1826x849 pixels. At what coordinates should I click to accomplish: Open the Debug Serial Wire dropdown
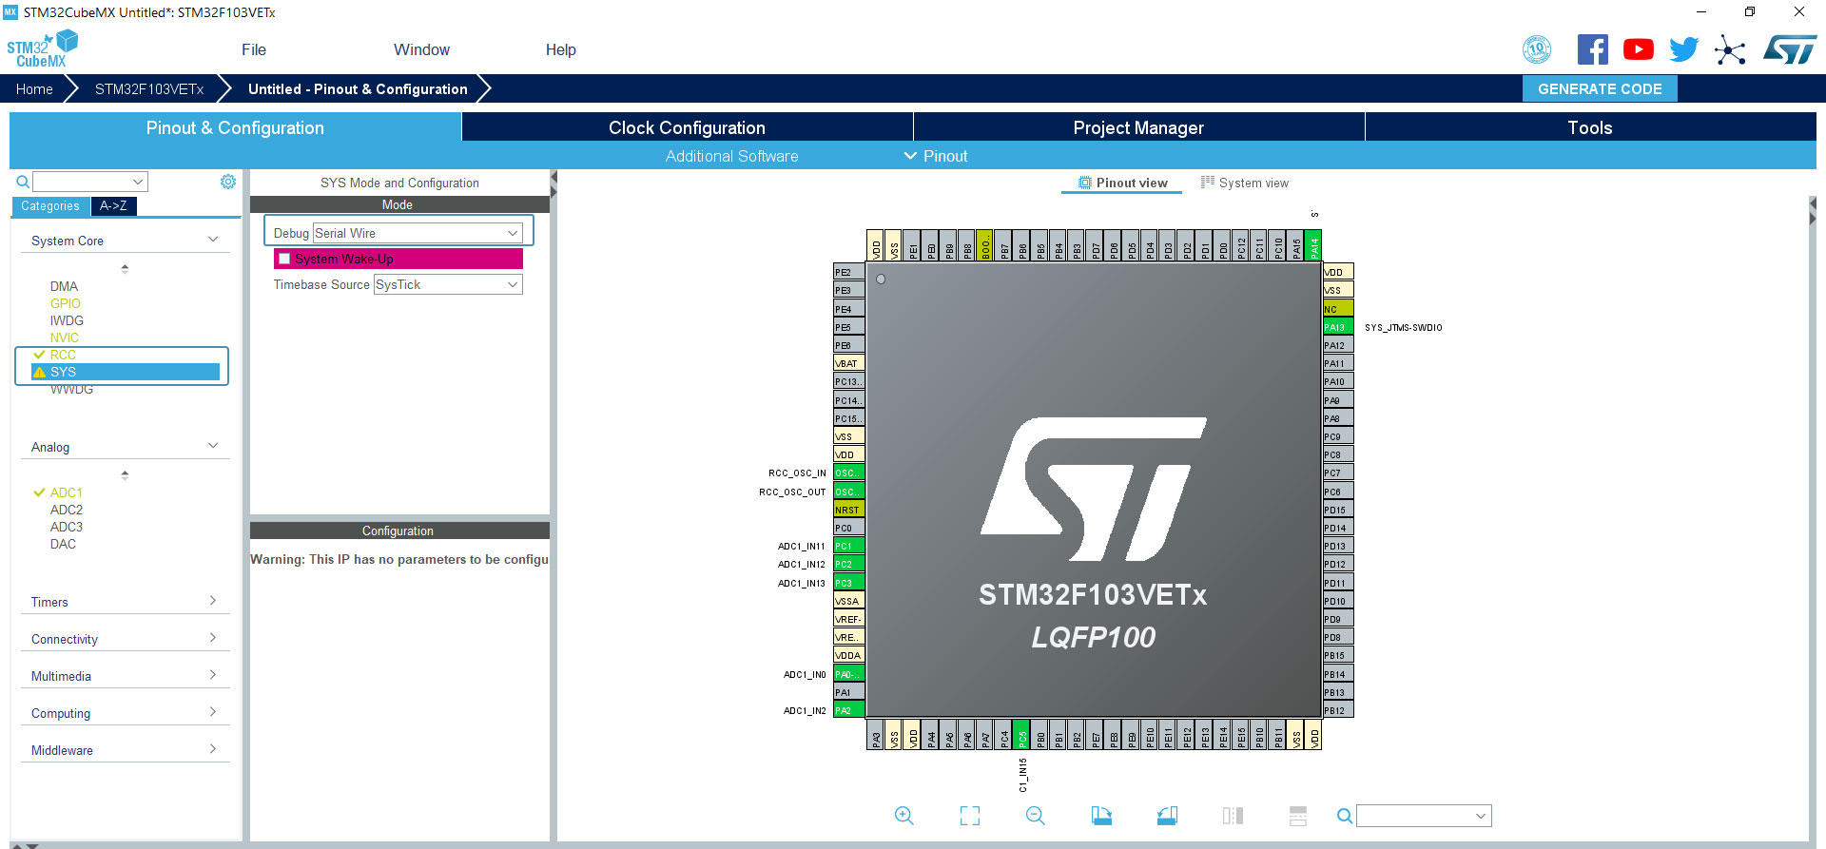coord(418,233)
